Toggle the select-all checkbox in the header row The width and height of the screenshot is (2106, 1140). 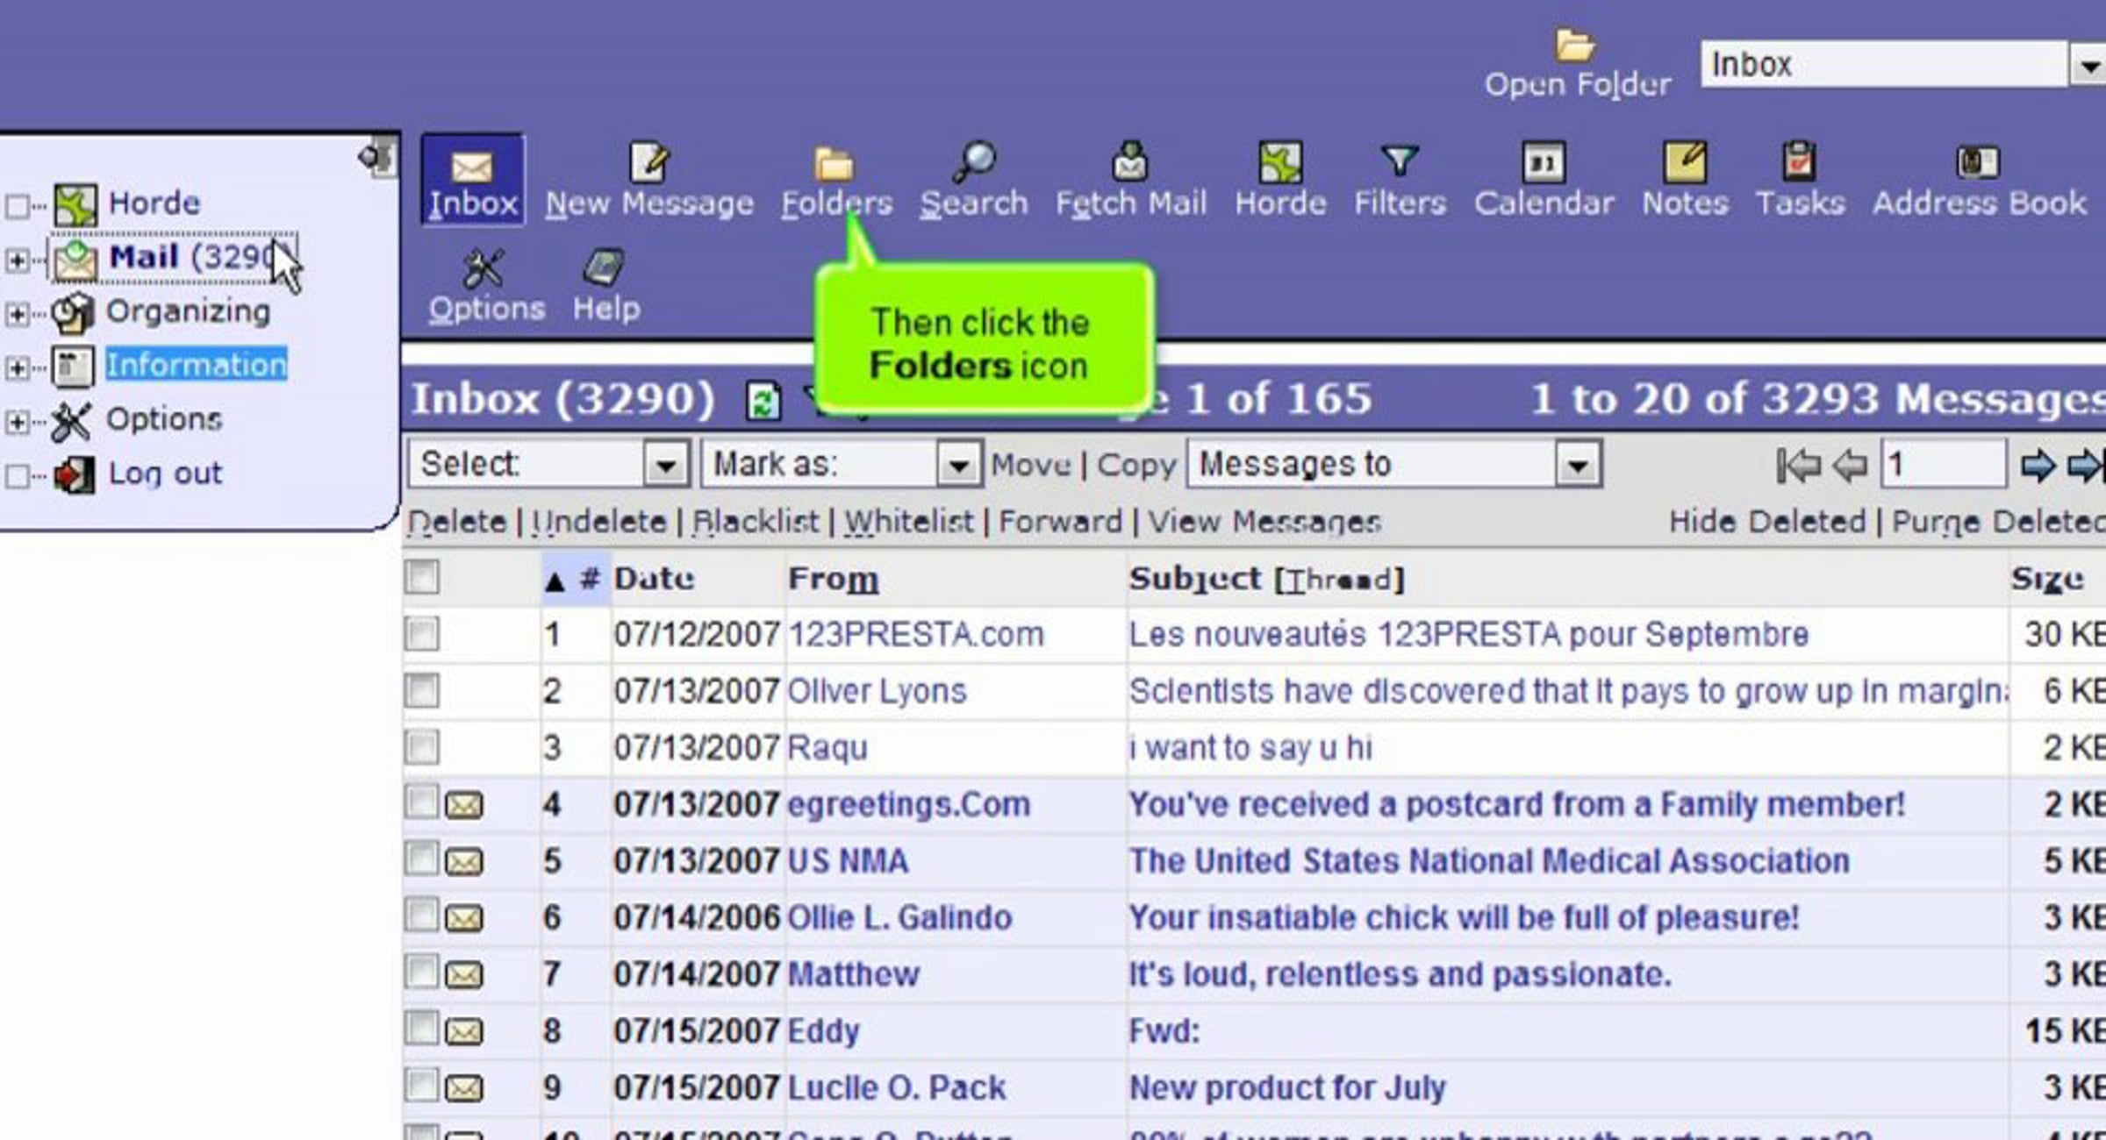tap(422, 577)
